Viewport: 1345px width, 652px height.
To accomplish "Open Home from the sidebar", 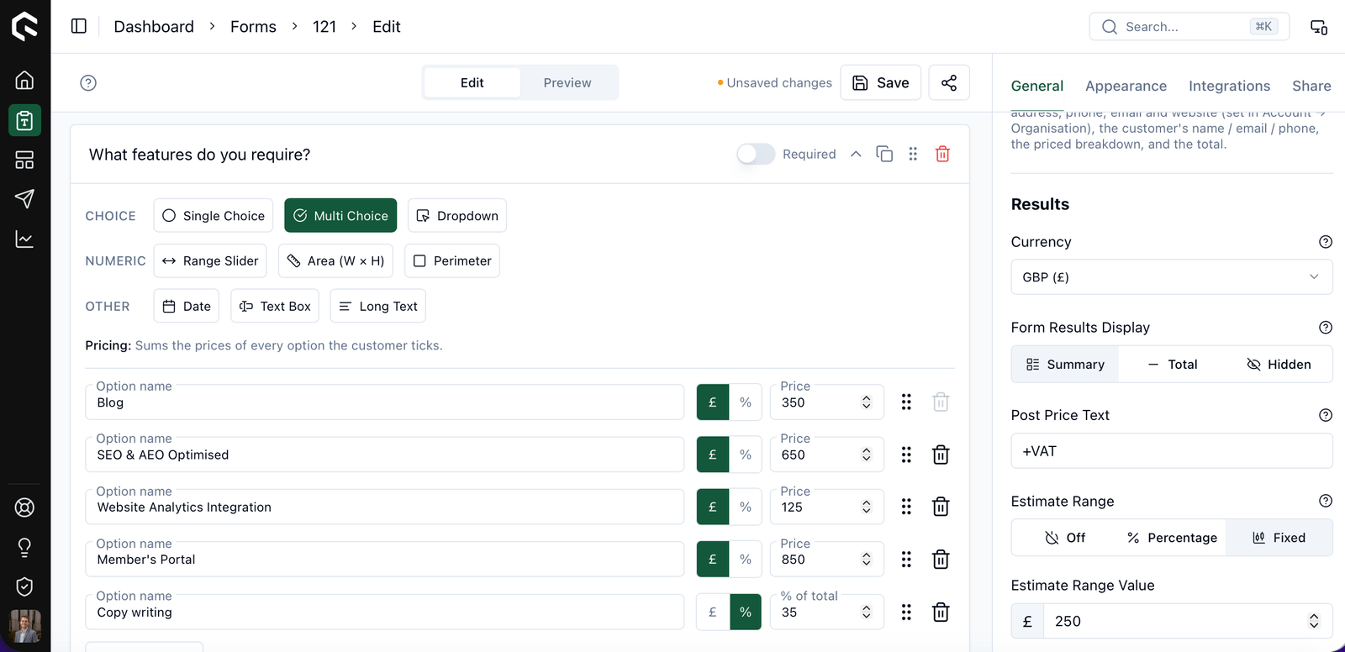I will (x=25, y=81).
